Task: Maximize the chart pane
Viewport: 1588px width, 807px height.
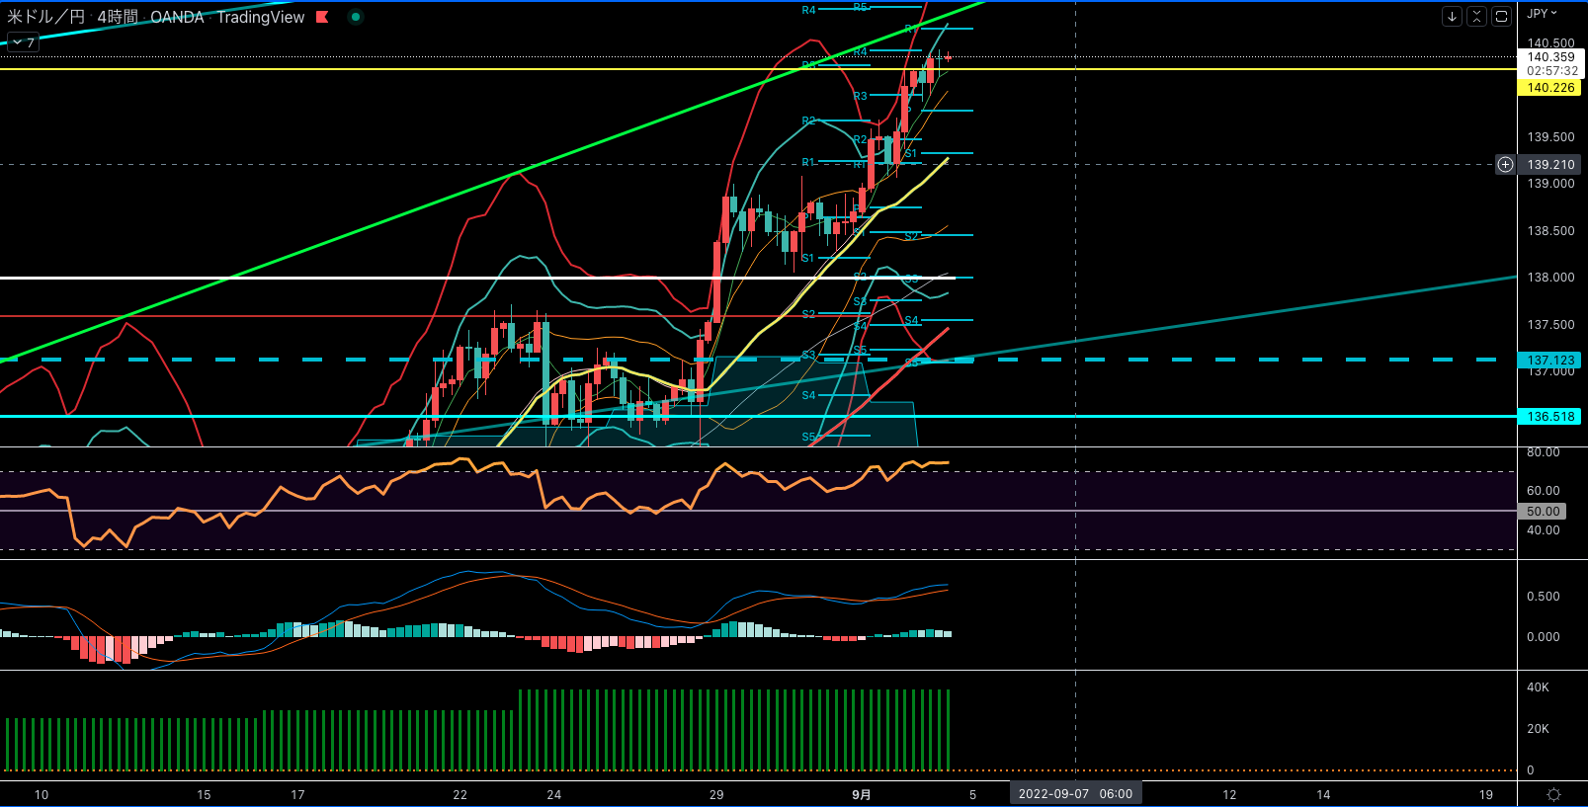Action: [x=1501, y=16]
